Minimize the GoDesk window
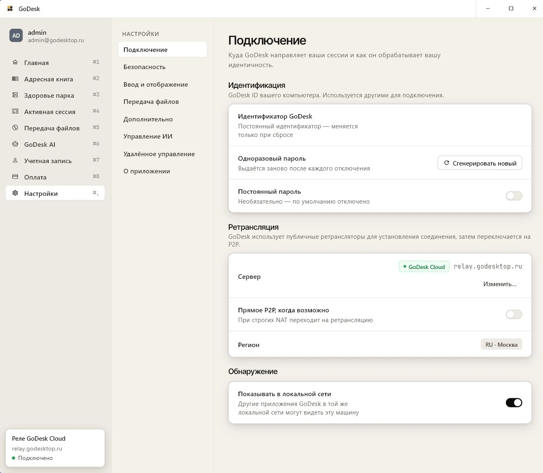Viewport: 543px width, 473px height. 488,9
